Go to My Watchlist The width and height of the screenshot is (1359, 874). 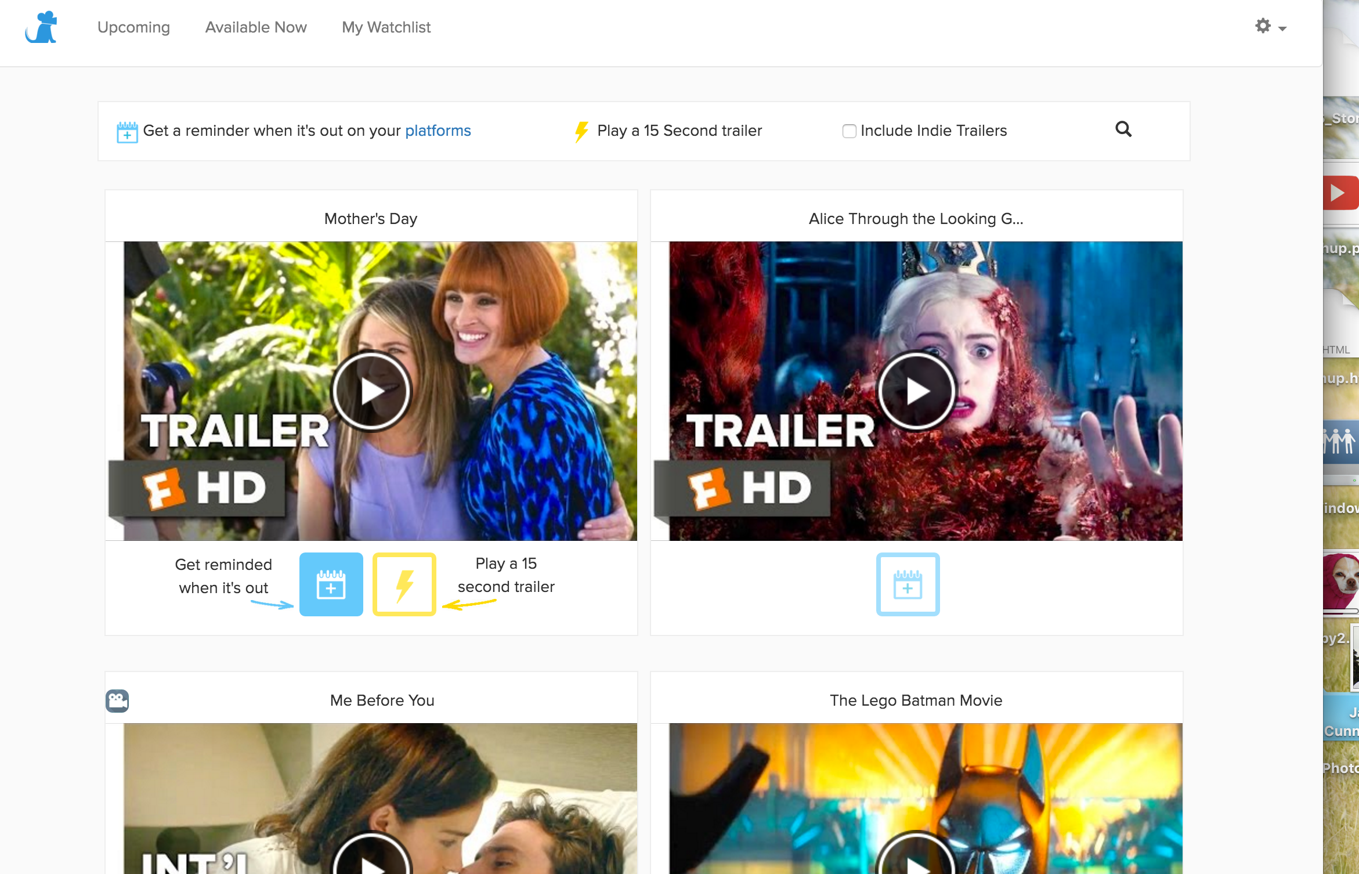point(386,27)
